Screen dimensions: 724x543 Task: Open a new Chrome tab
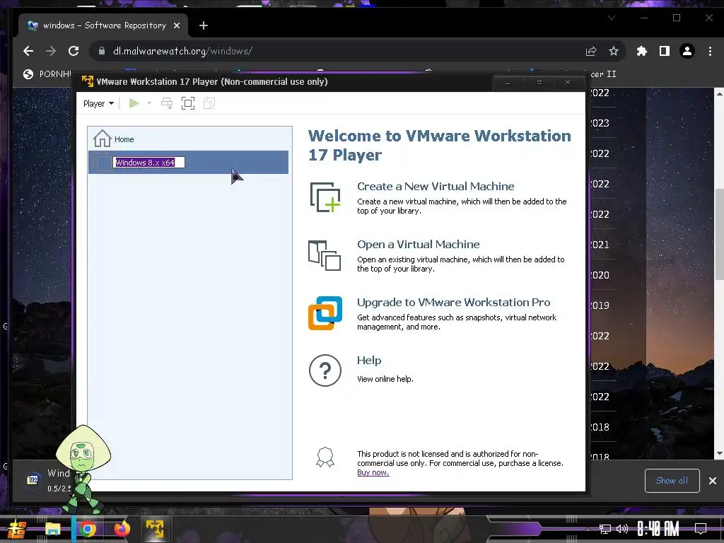coord(204,25)
